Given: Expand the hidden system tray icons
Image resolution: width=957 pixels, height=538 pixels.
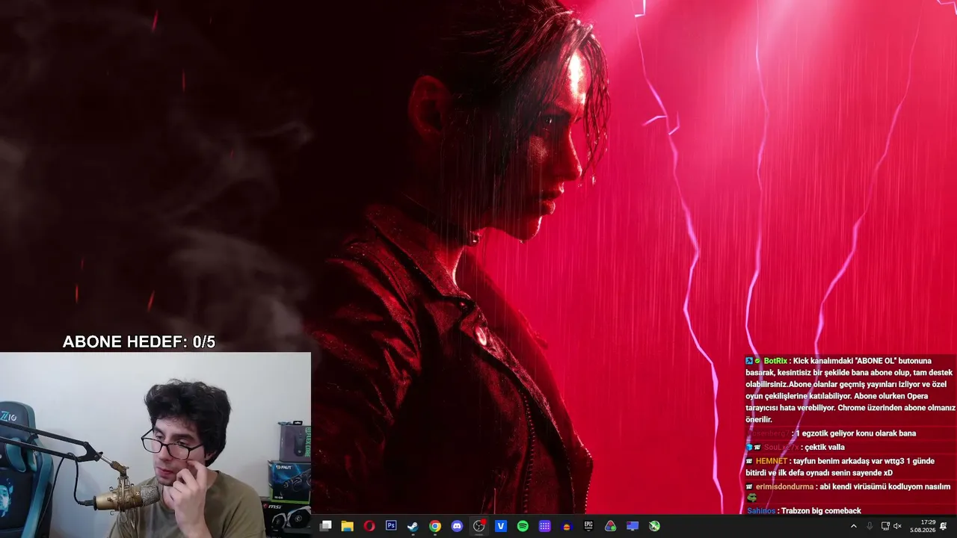Looking at the screenshot, I should click(854, 526).
